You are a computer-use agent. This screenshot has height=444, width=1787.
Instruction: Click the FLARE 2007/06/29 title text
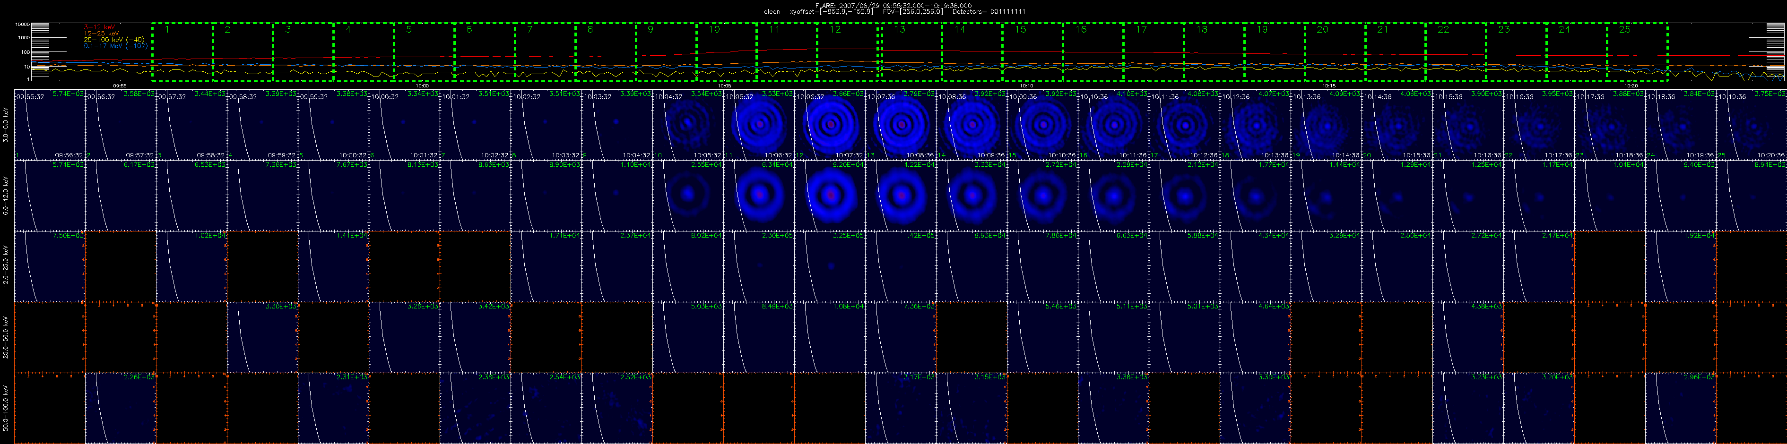pos(893,6)
